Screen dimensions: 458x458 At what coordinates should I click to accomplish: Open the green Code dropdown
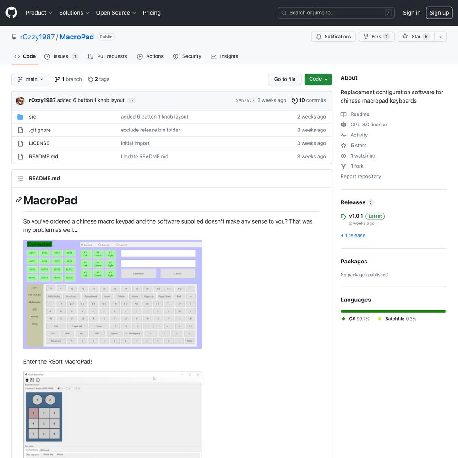click(x=318, y=79)
